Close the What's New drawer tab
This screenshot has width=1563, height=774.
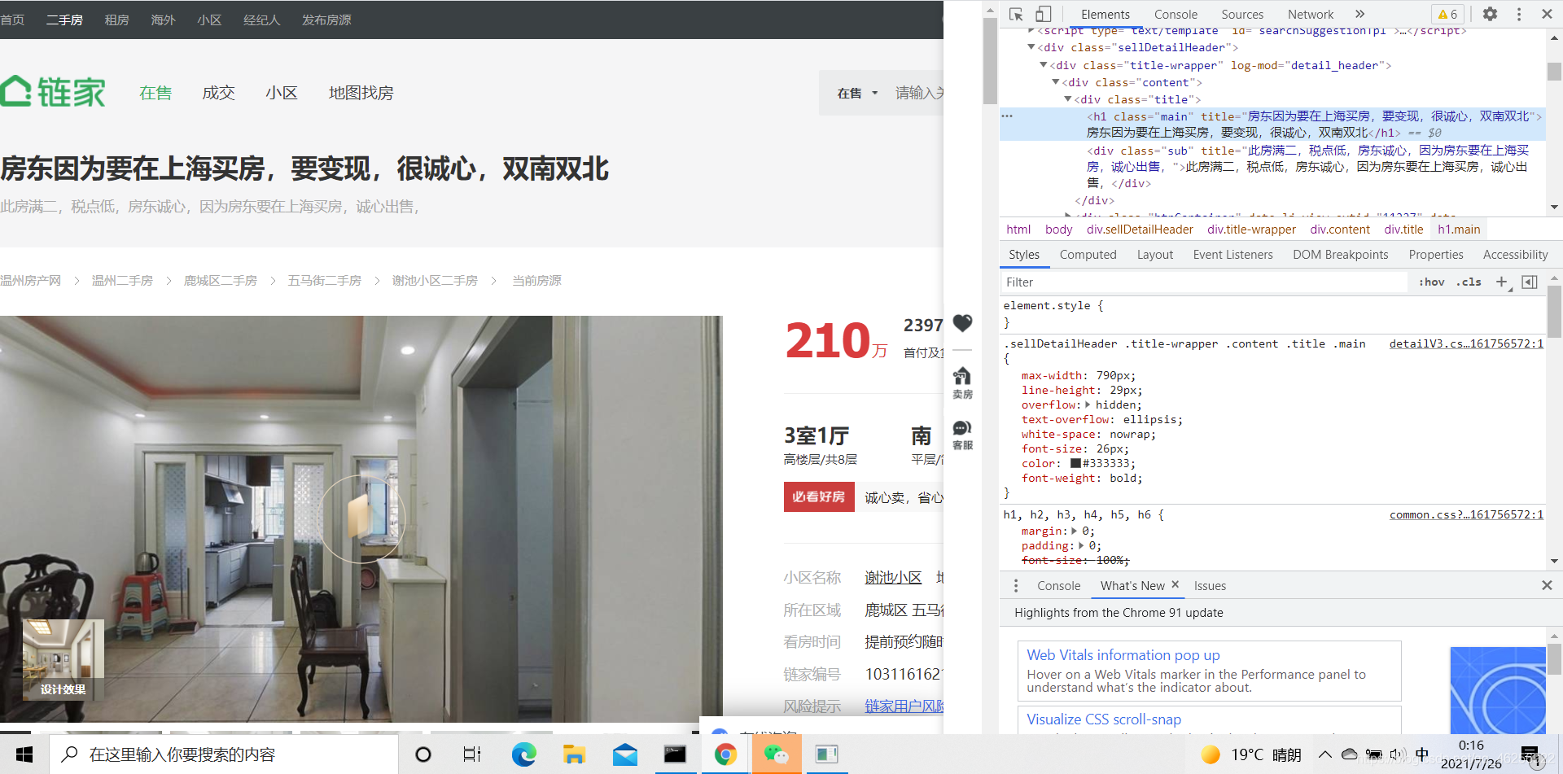tap(1175, 584)
